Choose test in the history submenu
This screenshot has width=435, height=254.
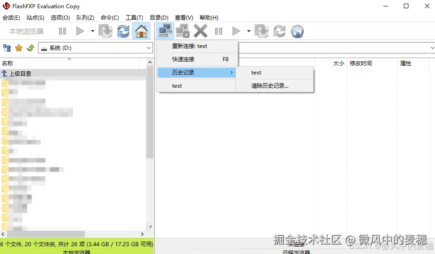[275, 73]
